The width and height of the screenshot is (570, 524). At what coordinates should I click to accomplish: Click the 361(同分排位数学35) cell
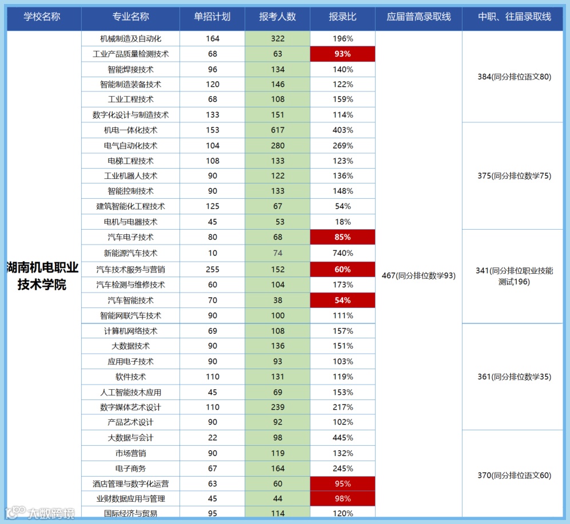pos(514,377)
